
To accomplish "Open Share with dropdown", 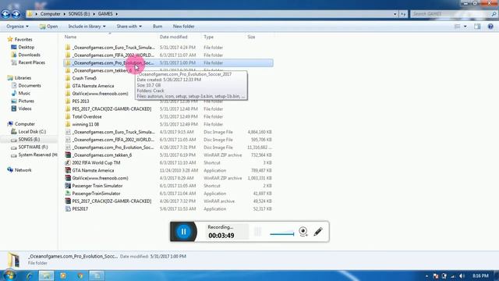I will [x=129, y=27].
